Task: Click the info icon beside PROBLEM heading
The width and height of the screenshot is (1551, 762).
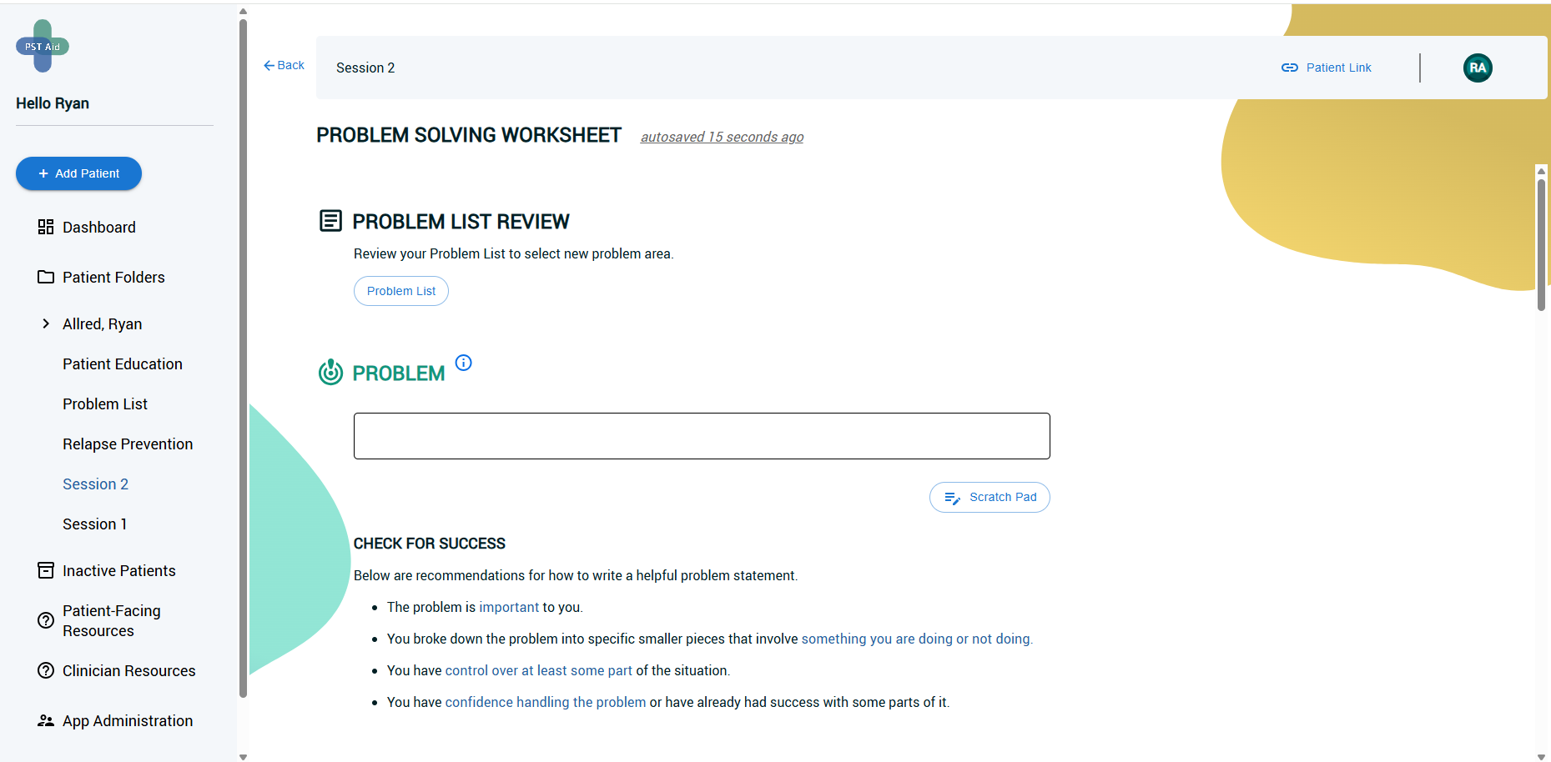Action: (x=464, y=363)
